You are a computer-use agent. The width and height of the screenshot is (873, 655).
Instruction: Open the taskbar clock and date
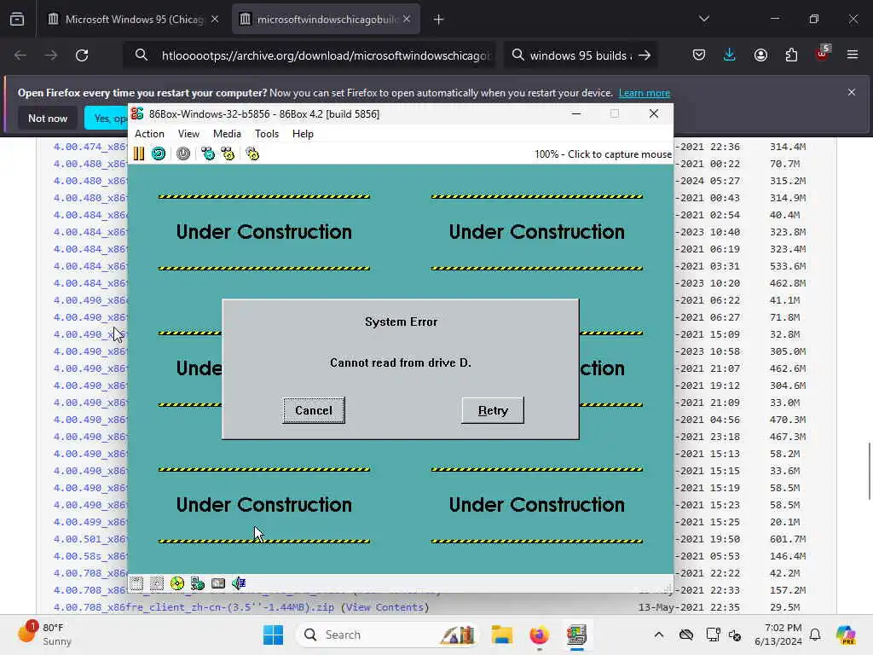click(x=778, y=635)
